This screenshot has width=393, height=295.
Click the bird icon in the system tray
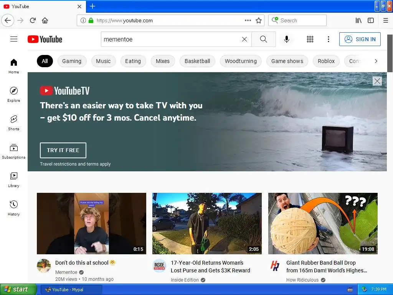364,290
